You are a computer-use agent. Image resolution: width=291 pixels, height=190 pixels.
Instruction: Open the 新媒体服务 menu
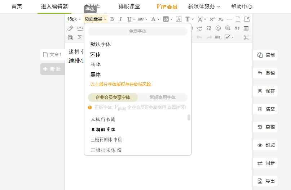coord(204,7)
